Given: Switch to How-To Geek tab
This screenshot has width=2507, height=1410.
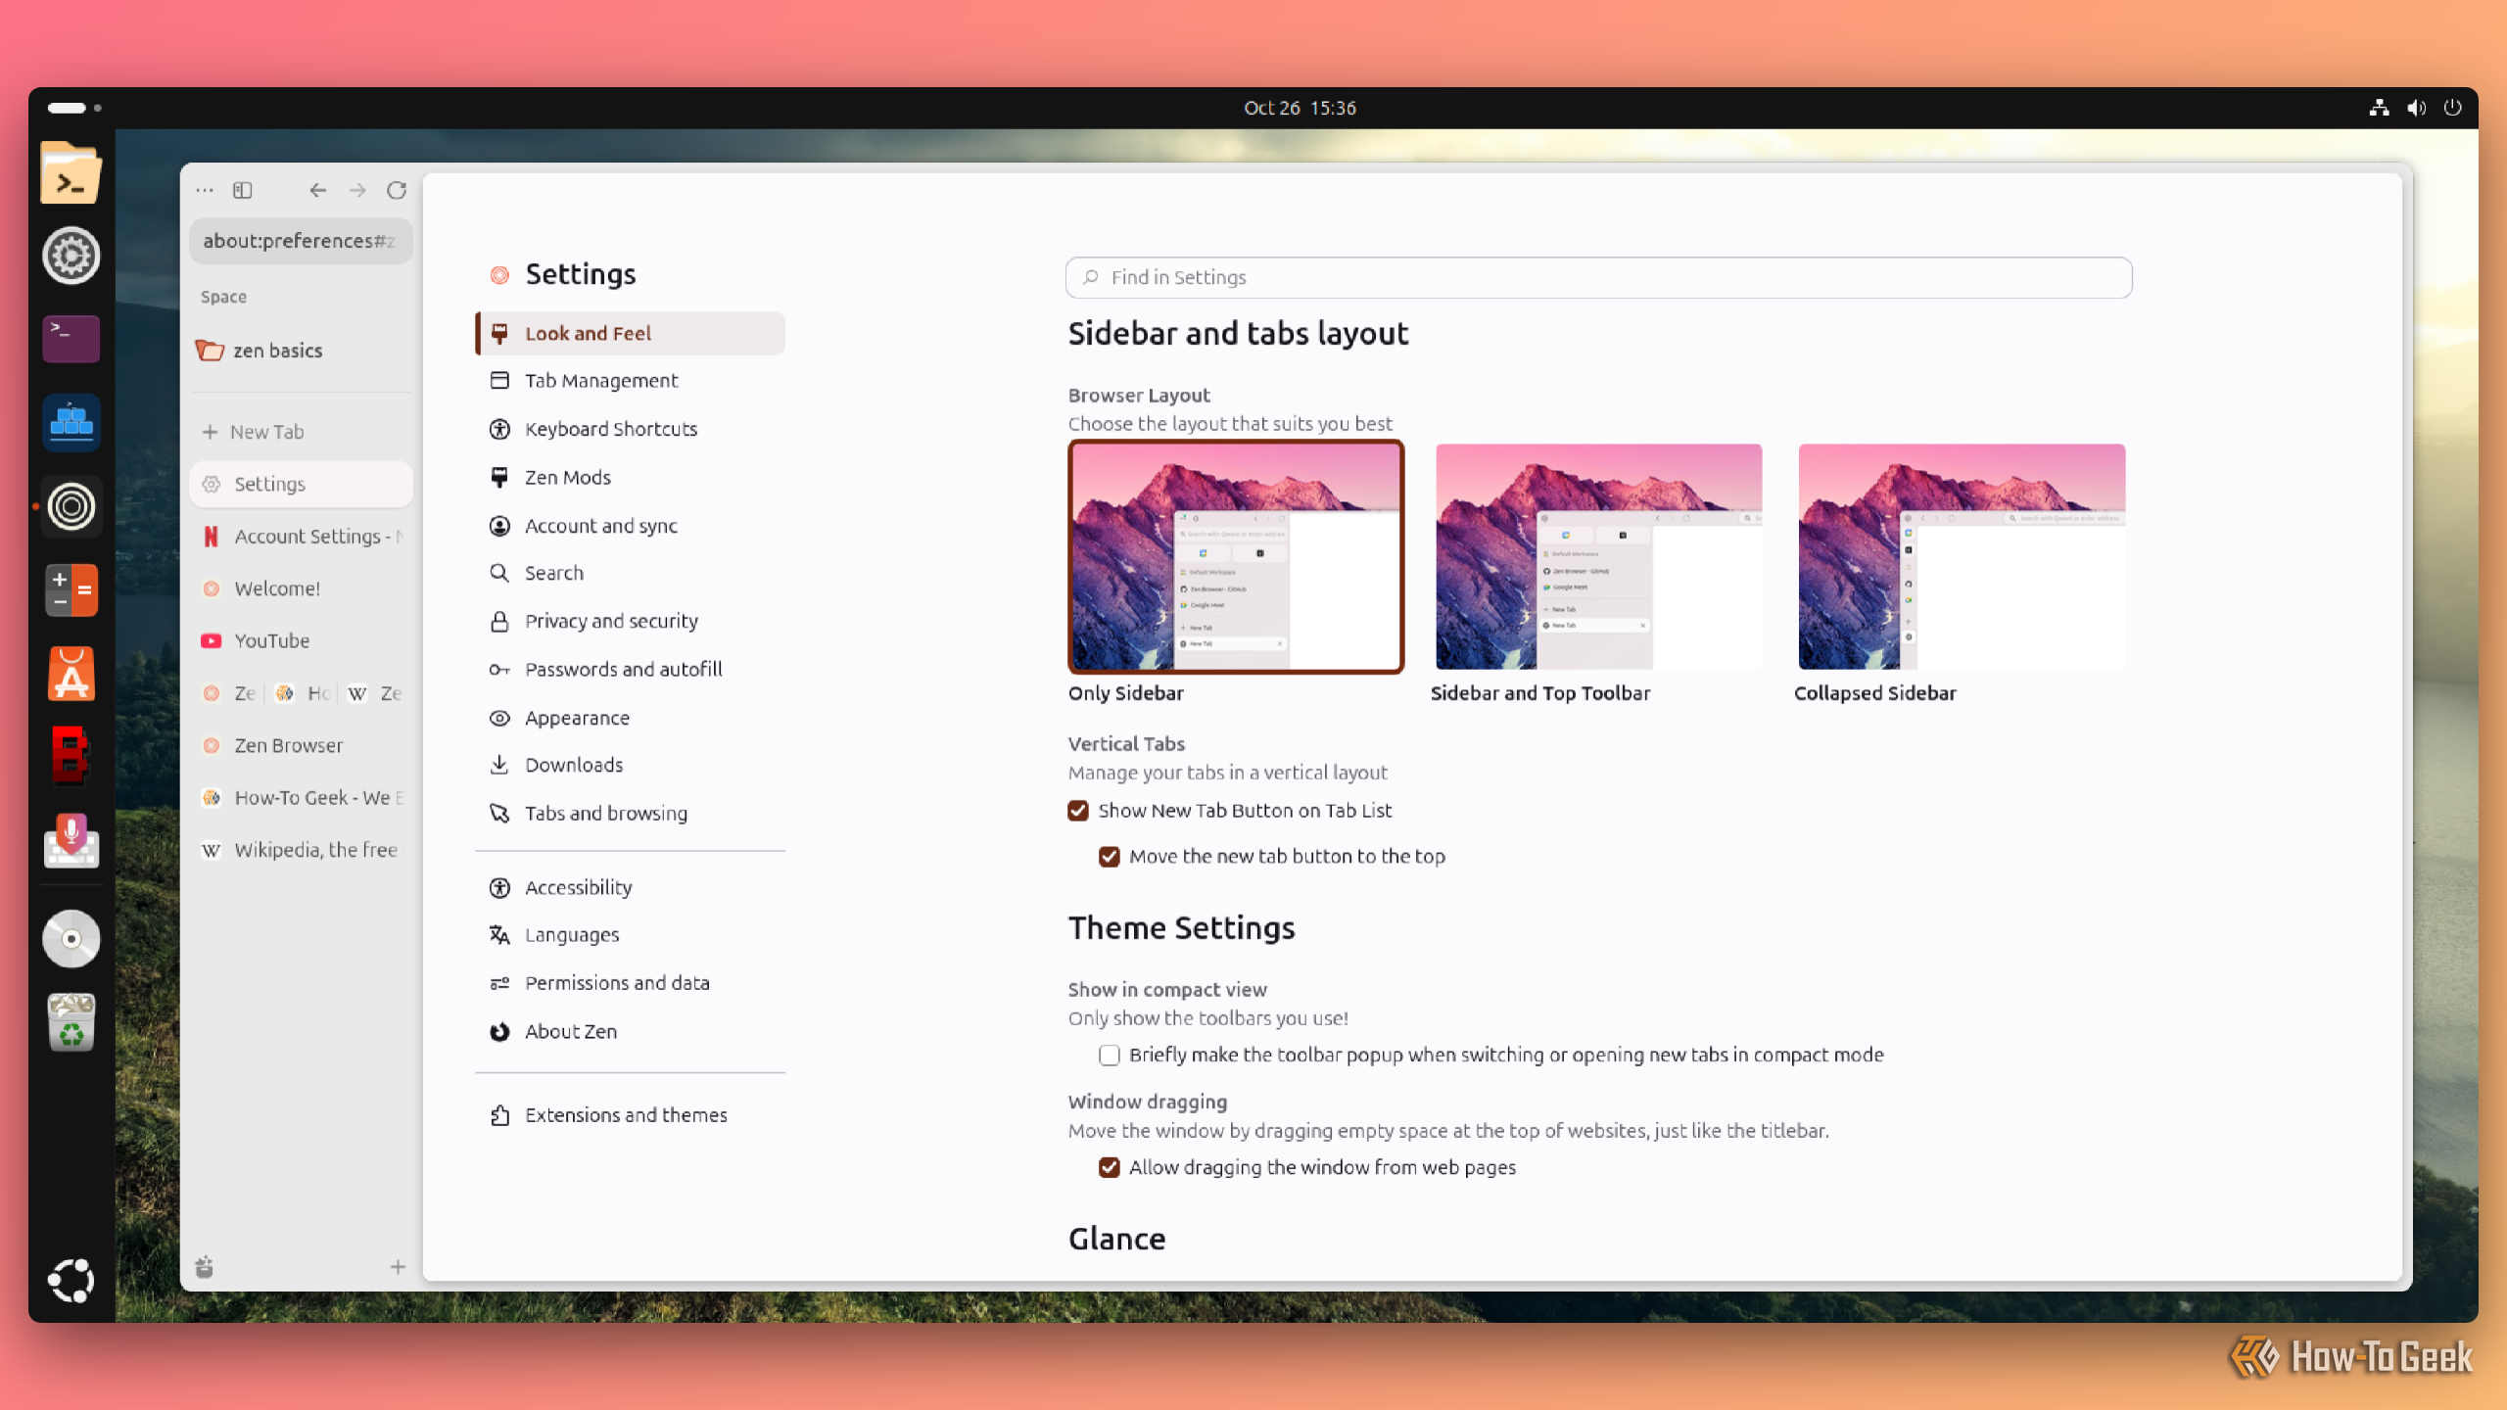Looking at the screenshot, I should [302, 798].
